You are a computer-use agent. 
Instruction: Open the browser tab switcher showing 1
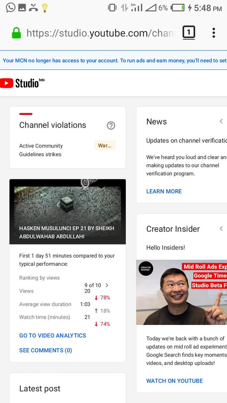pos(189,33)
